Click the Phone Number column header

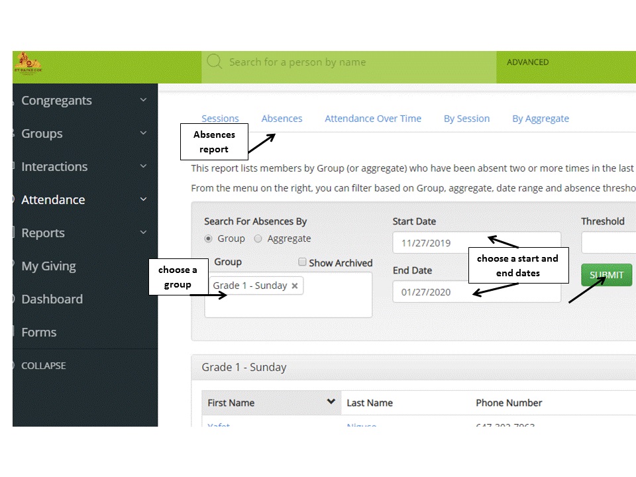(x=509, y=403)
